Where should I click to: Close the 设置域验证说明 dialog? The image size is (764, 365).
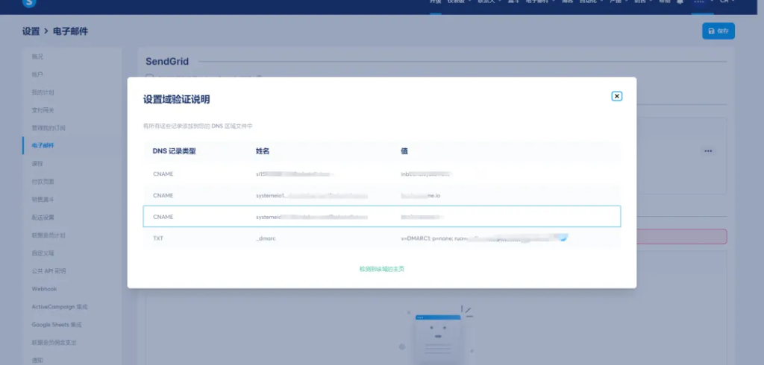[x=616, y=96]
